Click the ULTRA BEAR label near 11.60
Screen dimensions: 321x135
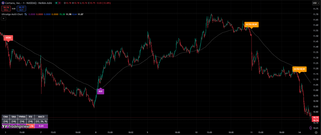pos(251,25)
